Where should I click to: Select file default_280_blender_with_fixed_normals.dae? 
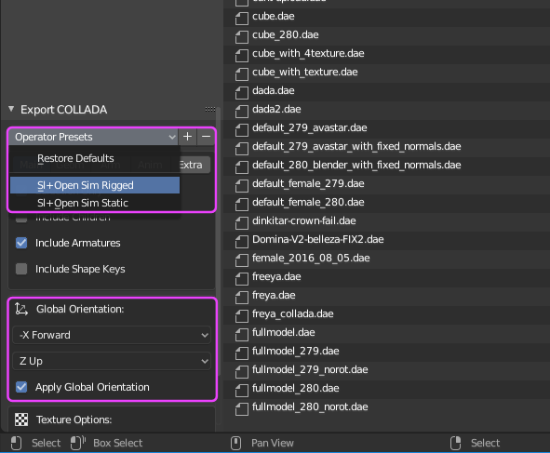[x=356, y=165]
